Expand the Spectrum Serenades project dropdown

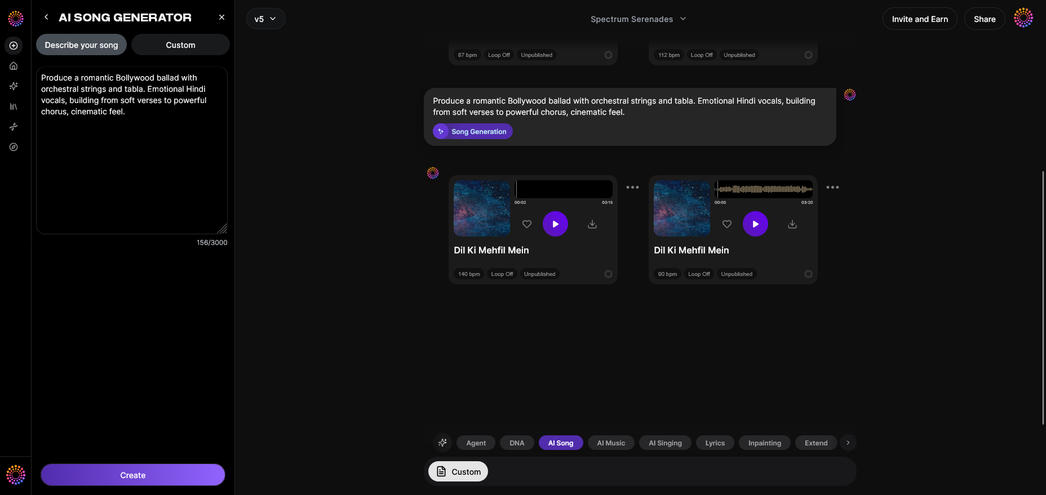pyautogui.click(x=638, y=19)
